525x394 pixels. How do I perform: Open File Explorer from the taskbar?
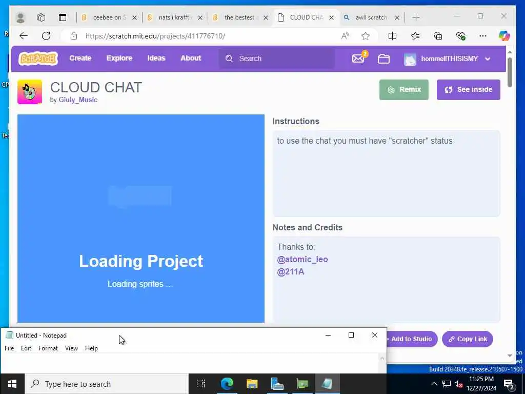click(252, 384)
